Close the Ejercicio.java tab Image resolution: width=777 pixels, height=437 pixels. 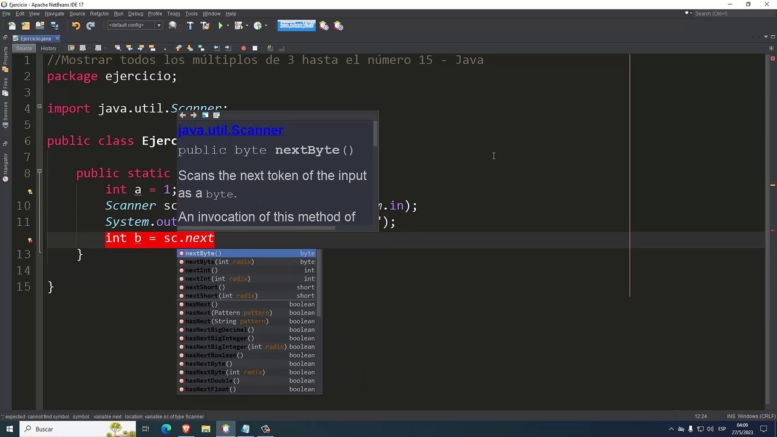point(58,38)
